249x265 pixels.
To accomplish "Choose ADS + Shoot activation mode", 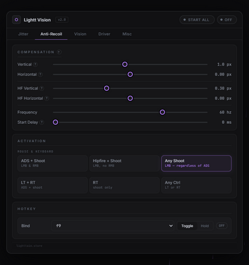I will pos(53,163).
